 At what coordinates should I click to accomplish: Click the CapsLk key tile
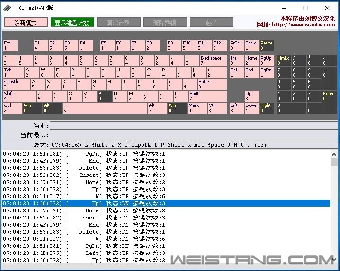(x=16, y=84)
